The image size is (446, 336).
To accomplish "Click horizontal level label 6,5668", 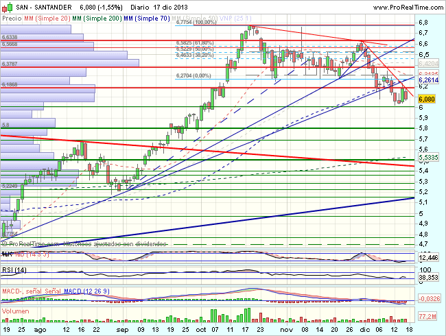I will tap(10, 44).
